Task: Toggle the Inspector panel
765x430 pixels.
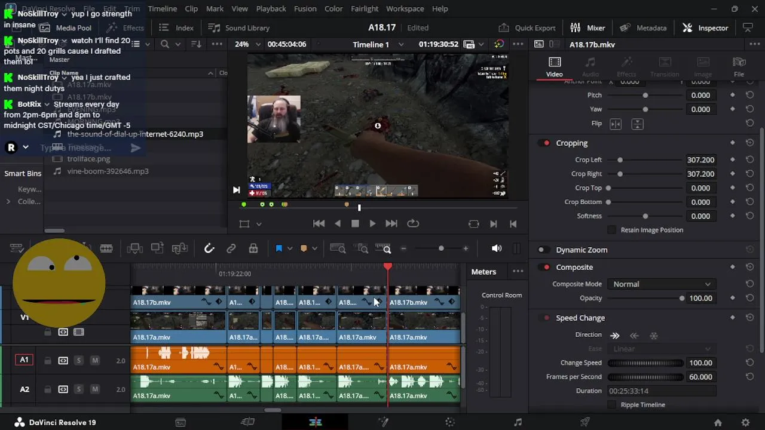Action: coord(705,27)
